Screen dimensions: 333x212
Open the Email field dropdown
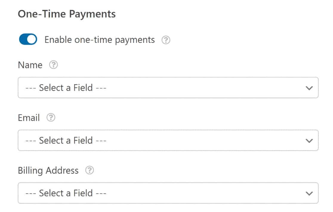click(168, 140)
